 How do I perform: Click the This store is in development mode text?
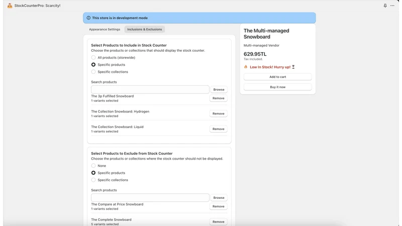point(120,18)
